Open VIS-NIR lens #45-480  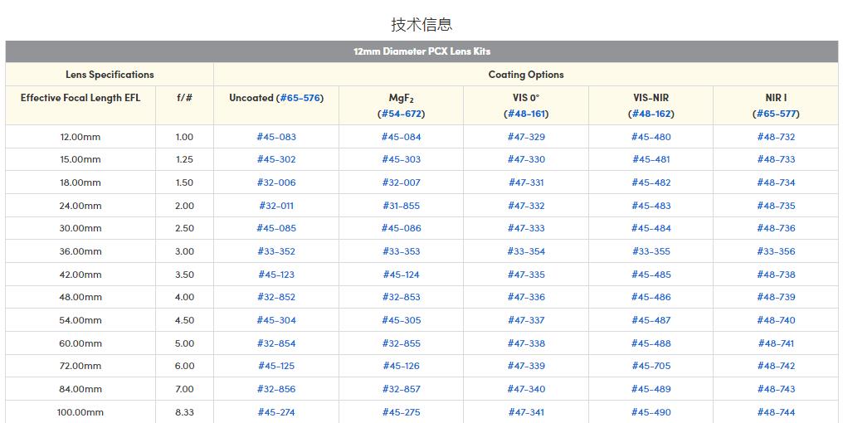[651, 137]
